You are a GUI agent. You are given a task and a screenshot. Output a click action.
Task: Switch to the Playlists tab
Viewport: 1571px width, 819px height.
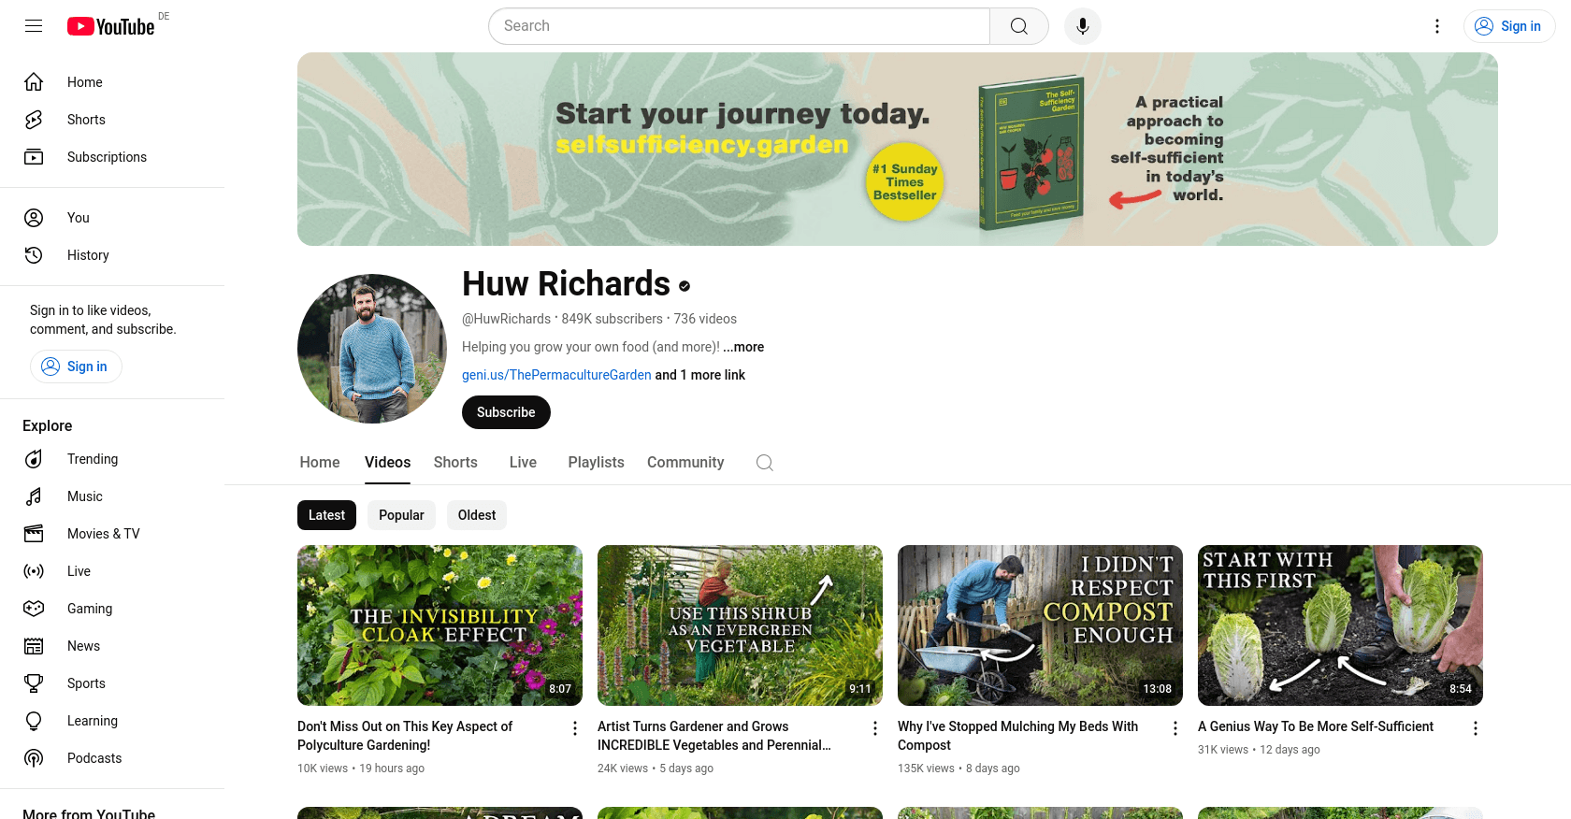tap(596, 463)
